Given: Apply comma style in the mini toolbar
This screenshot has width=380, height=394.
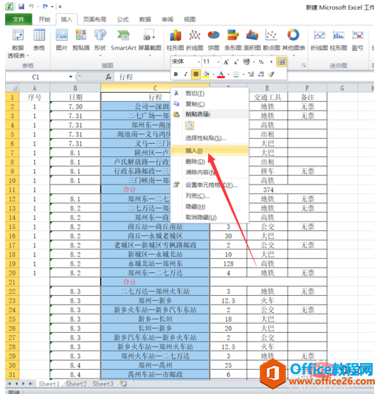Looking at the screenshot, I should pyautogui.click(x=272, y=62).
